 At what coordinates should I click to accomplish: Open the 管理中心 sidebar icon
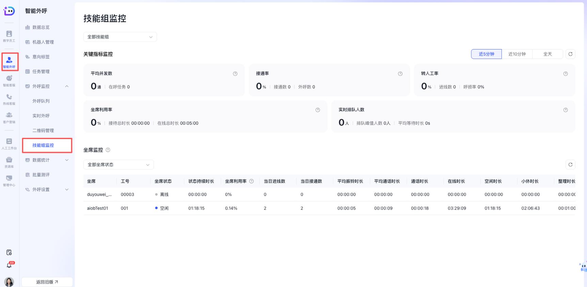[x=9, y=180]
